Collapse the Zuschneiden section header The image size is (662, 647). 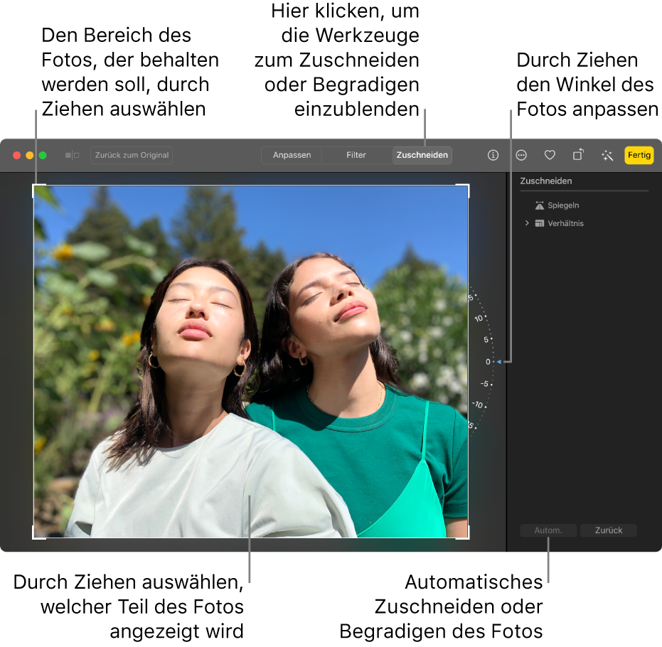point(546,181)
